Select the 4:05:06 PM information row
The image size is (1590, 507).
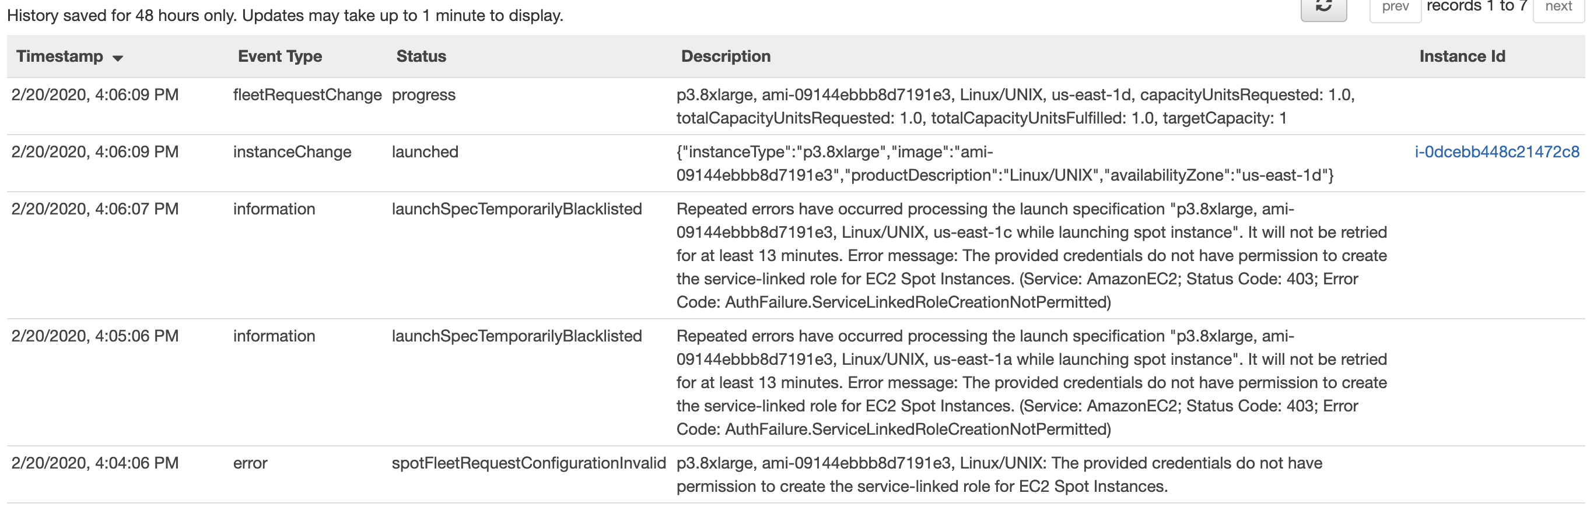[795, 382]
